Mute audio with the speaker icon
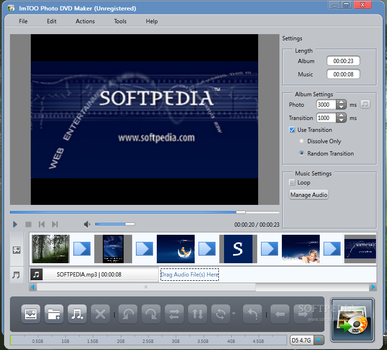 click(x=87, y=224)
